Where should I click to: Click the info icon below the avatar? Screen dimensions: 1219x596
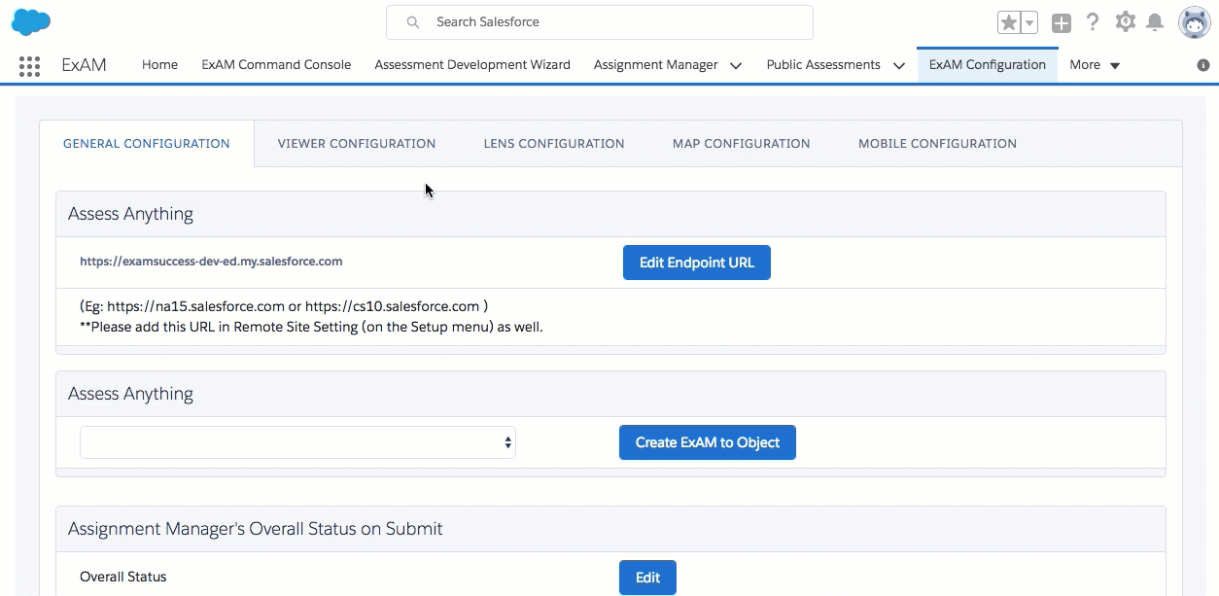[x=1202, y=65]
